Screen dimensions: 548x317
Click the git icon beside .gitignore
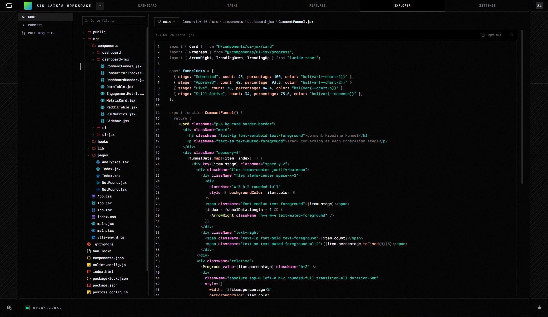point(89,244)
